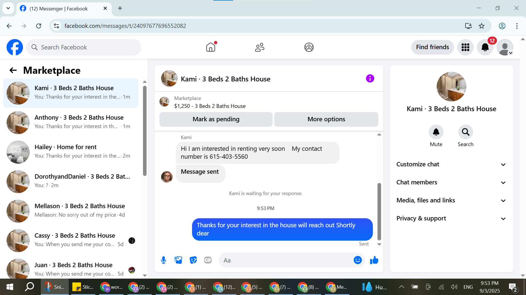Click the sender's profile picture beside Message sent
The width and height of the screenshot is (526, 295).
tap(167, 177)
